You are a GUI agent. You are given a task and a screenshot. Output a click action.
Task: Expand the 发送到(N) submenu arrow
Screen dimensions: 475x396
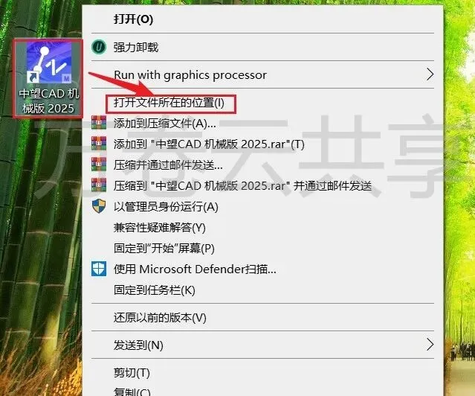tap(430, 345)
